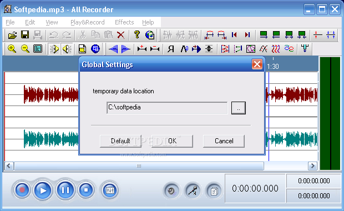
Task: Click the horizontal scrollbar left arrow
Action: [x=9, y=166]
